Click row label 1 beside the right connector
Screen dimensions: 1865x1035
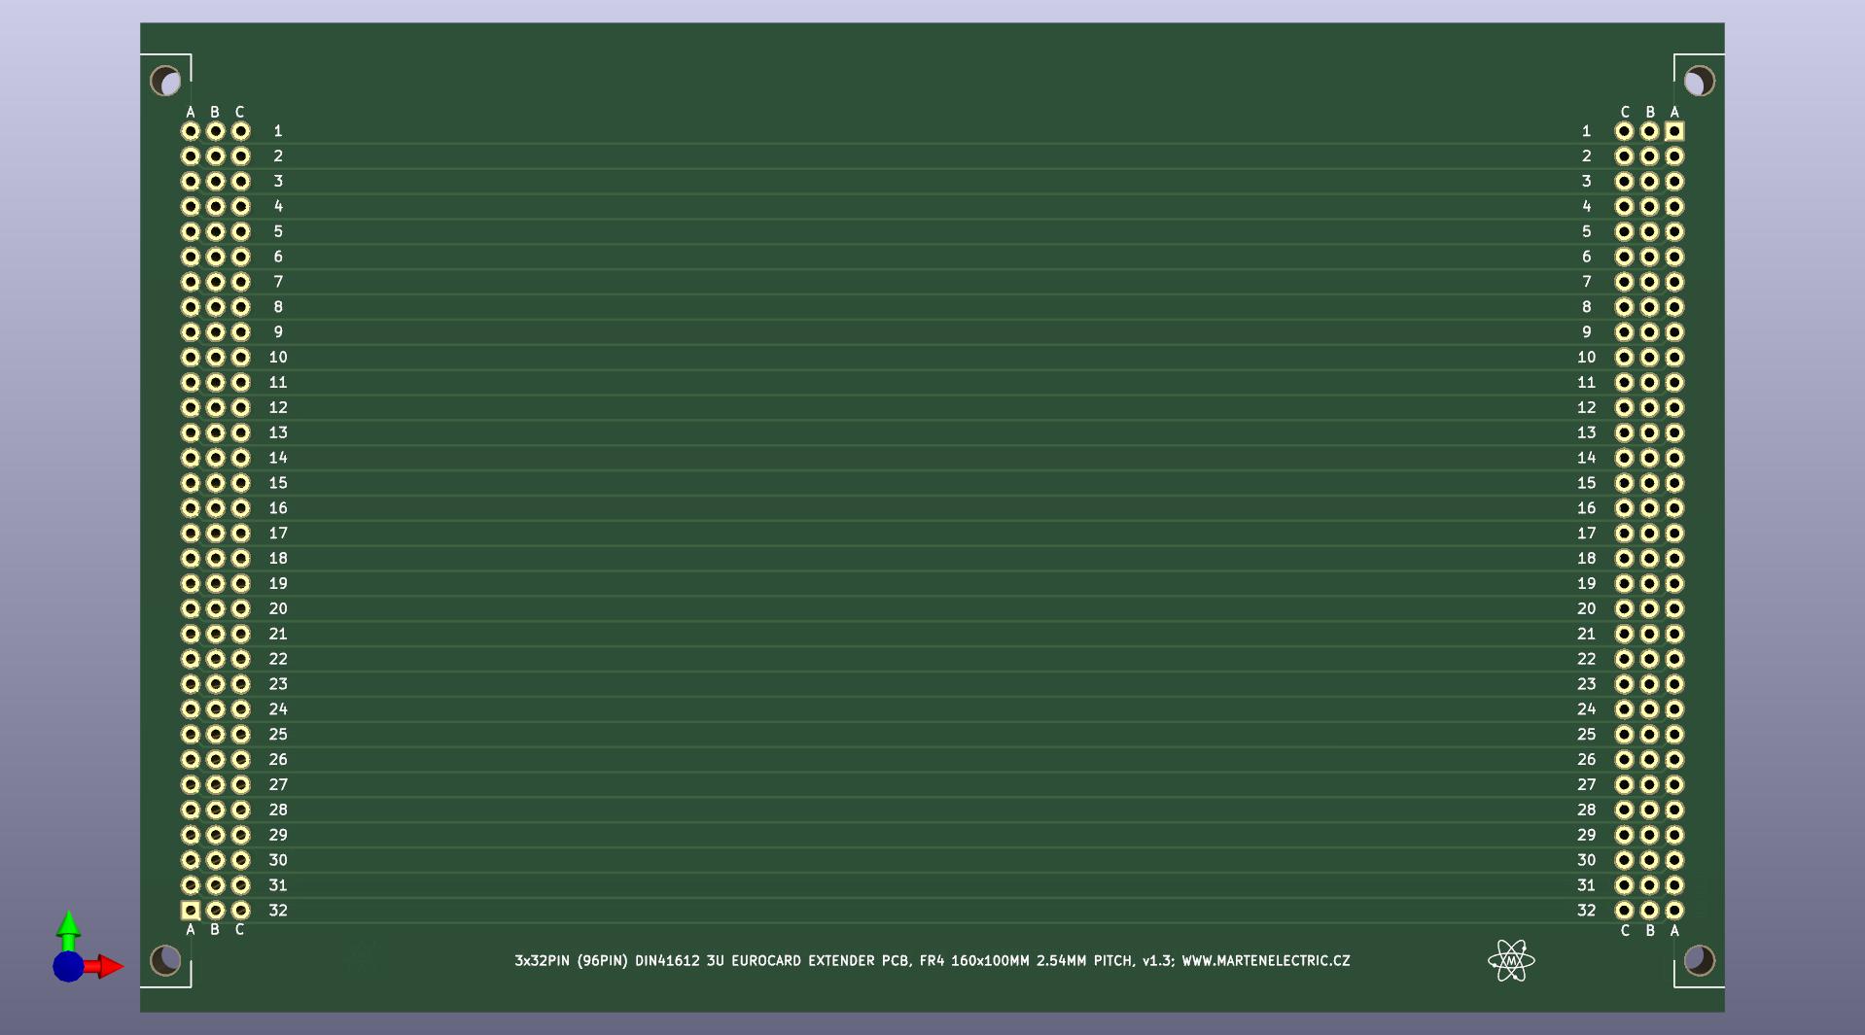click(1586, 131)
